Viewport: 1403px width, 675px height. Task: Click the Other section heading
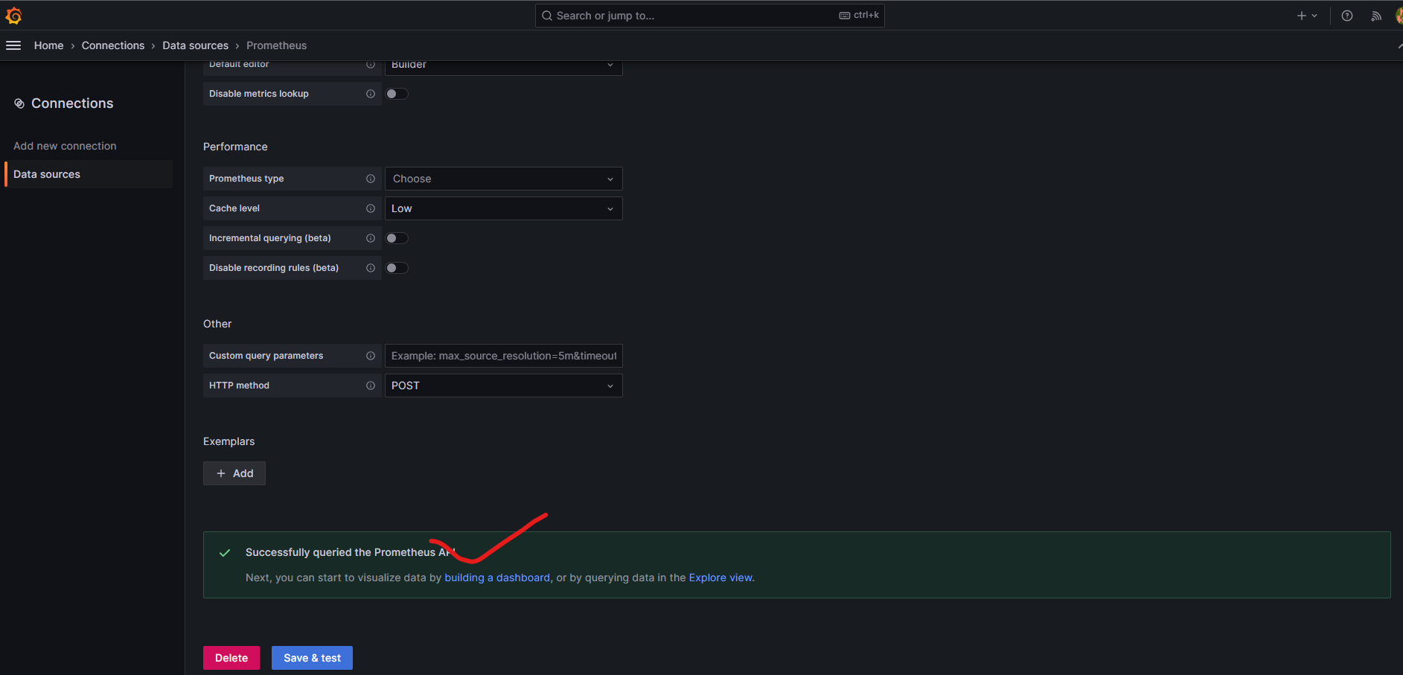pyautogui.click(x=217, y=324)
